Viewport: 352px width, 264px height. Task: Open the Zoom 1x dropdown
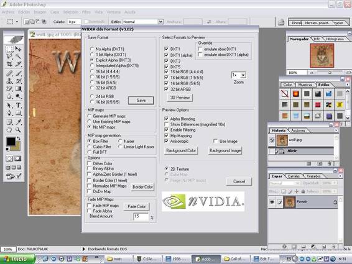244,75
